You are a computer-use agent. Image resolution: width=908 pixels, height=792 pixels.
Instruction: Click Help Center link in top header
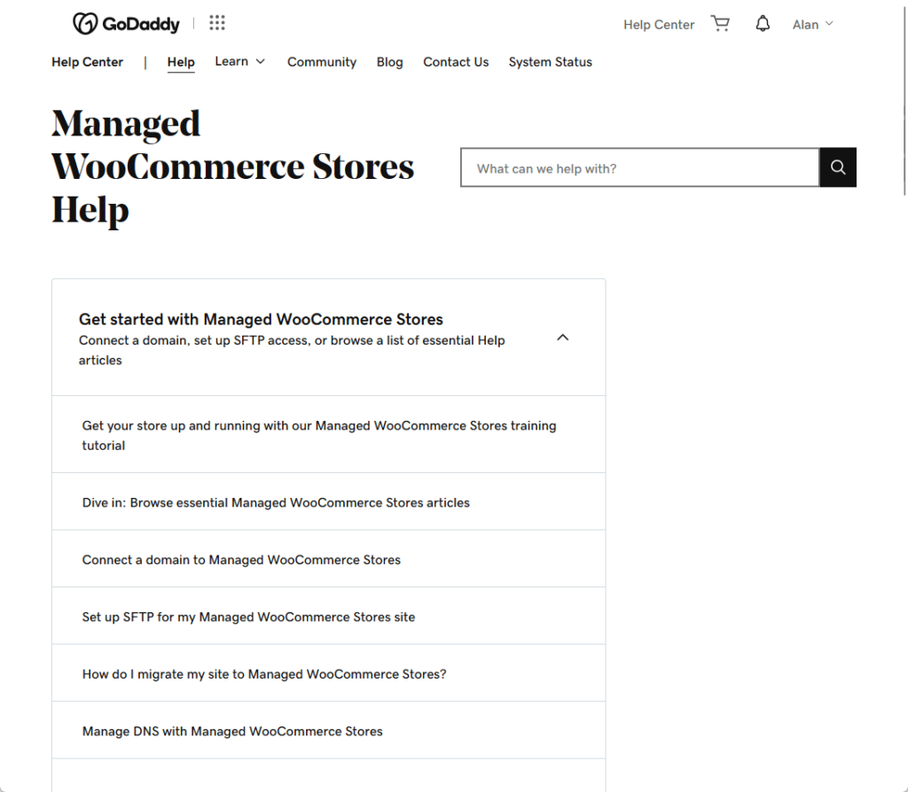(659, 25)
